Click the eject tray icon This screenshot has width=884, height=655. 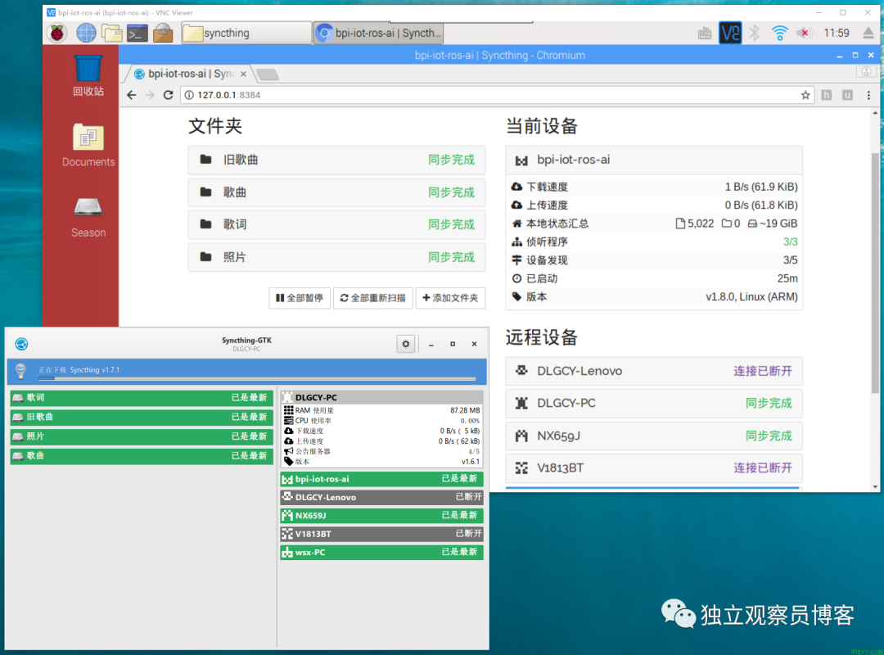[868, 34]
